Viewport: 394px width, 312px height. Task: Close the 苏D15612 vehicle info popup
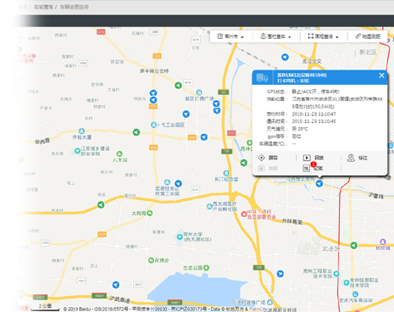[381, 75]
